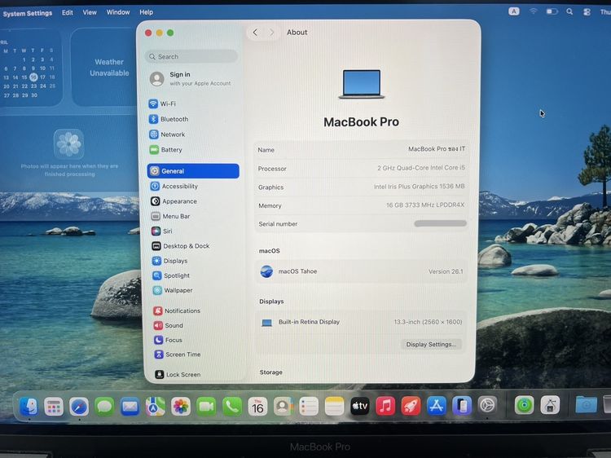This screenshot has width=611, height=458.
Task: Open Calendar showing 16 in the Dock
Action: [257, 407]
